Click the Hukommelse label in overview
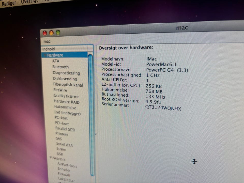Screen dimensions: 244x183 pos(115,90)
